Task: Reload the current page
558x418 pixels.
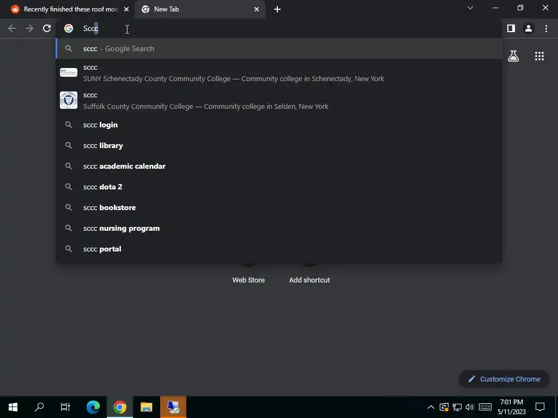Action: pyautogui.click(x=47, y=28)
